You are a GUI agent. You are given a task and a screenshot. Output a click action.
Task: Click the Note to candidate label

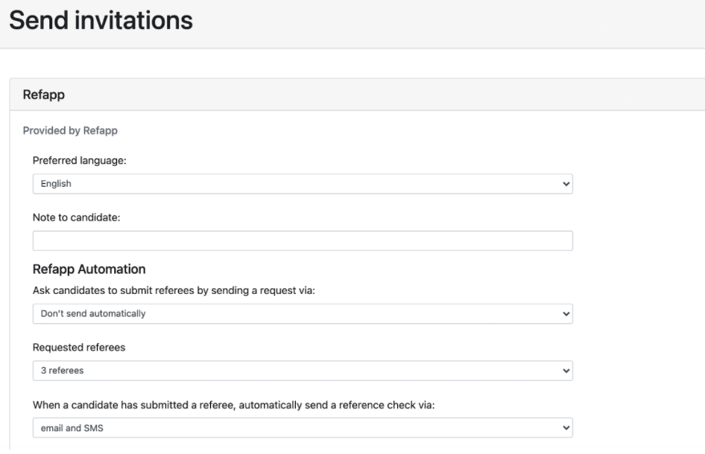tap(77, 217)
